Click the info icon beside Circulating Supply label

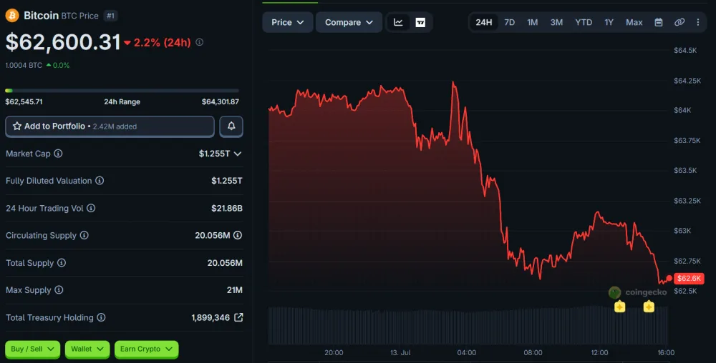[x=84, y=235]
